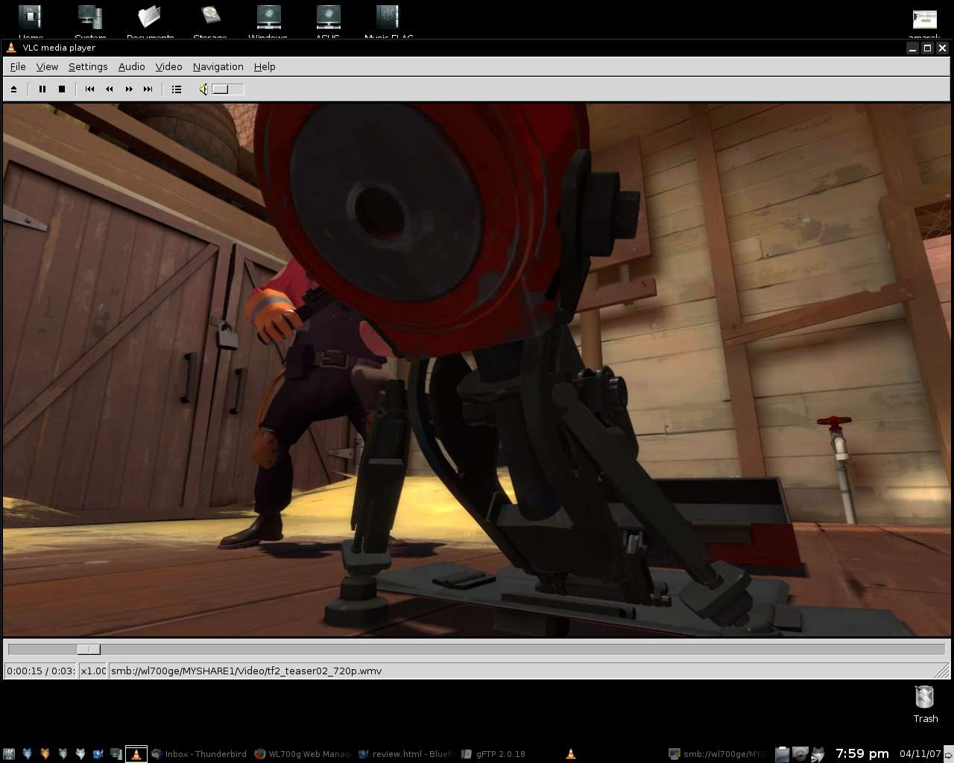Open the Windows network desktop icon
Screen dimensions: 954x763
(268, 22)
